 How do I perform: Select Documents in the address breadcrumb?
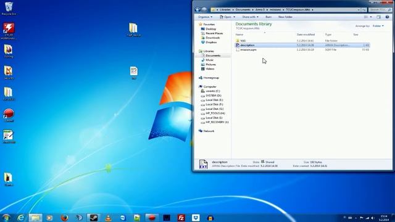pos(243,10)
